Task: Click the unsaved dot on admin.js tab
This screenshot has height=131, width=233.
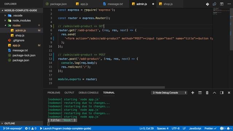Action: pyautogui.click(x=153, y=4)
